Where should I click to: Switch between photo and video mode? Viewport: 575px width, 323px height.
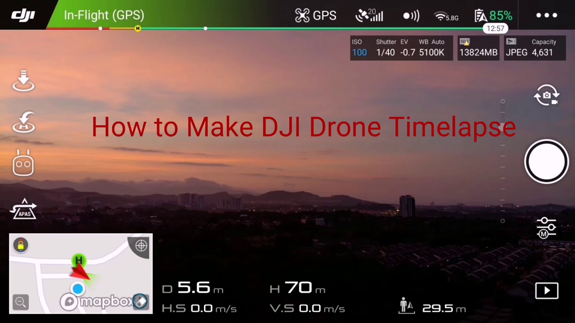[546, 95]
